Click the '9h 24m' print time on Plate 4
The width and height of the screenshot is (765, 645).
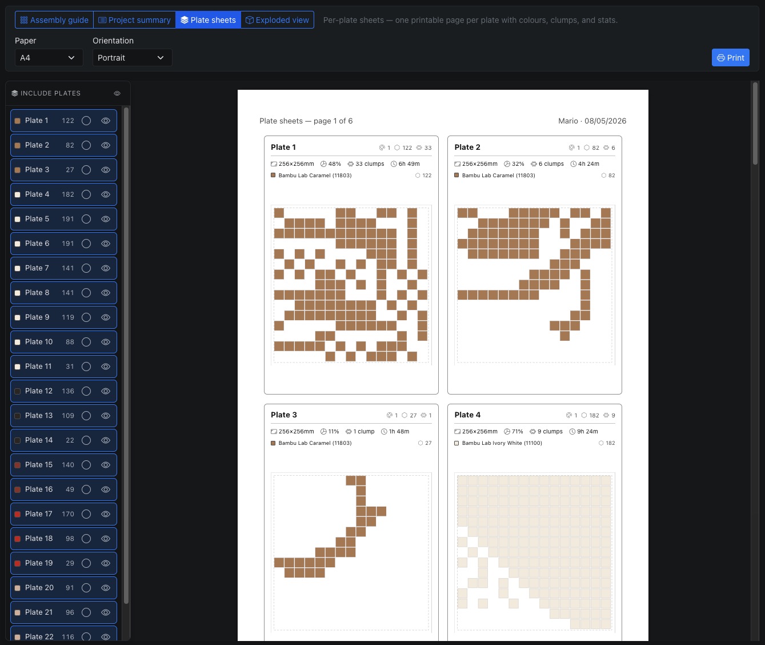[587, 432]
